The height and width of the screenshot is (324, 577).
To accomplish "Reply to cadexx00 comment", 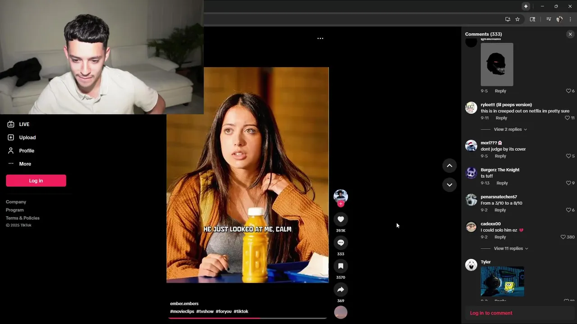I will 500,237.
